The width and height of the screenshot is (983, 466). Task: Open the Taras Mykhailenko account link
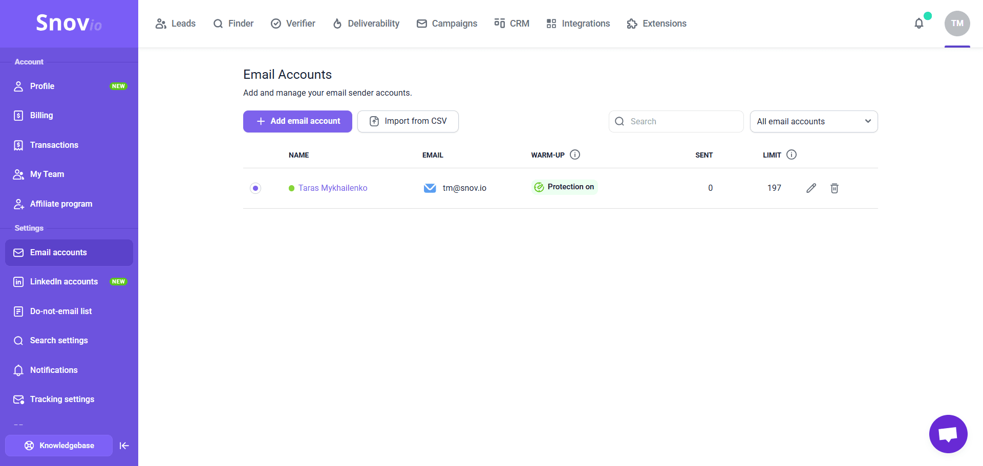[x=333, y=188]
